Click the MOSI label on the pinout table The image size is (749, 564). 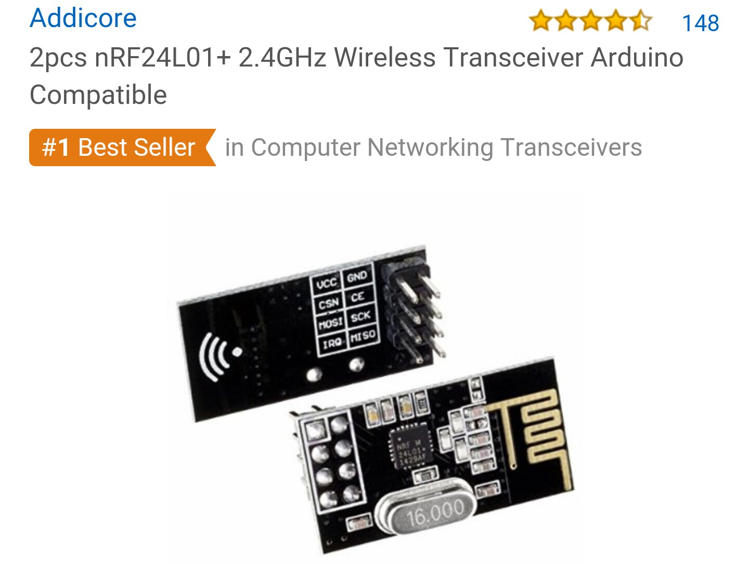coord(330,323)
